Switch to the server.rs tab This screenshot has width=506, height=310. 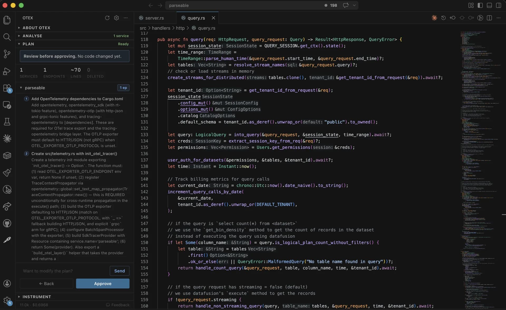coord(154,18)
